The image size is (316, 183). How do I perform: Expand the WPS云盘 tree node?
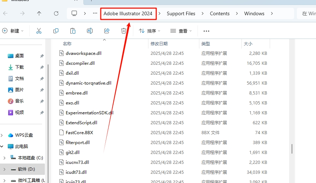coord(2,135)
